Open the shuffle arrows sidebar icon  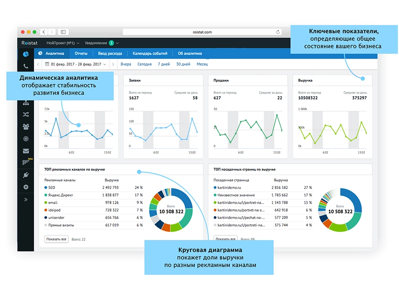(x=26, y=115)
